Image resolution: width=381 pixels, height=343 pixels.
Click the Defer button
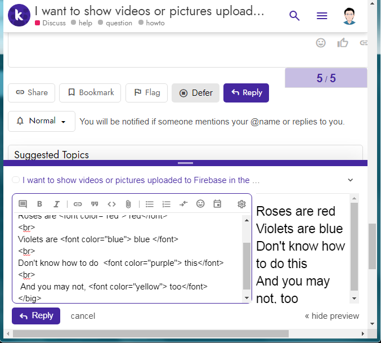pos(195,93)
